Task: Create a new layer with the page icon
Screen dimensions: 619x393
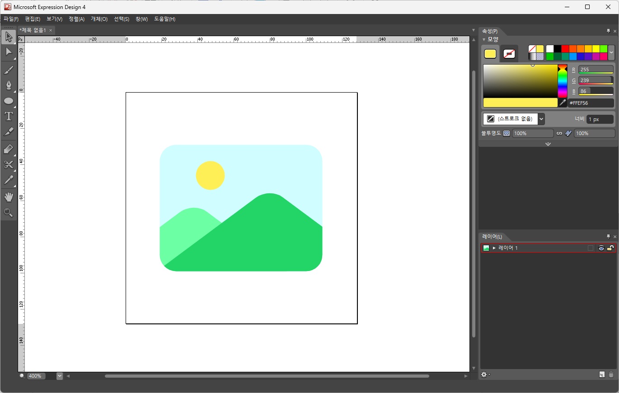Action: pos(602,374)
